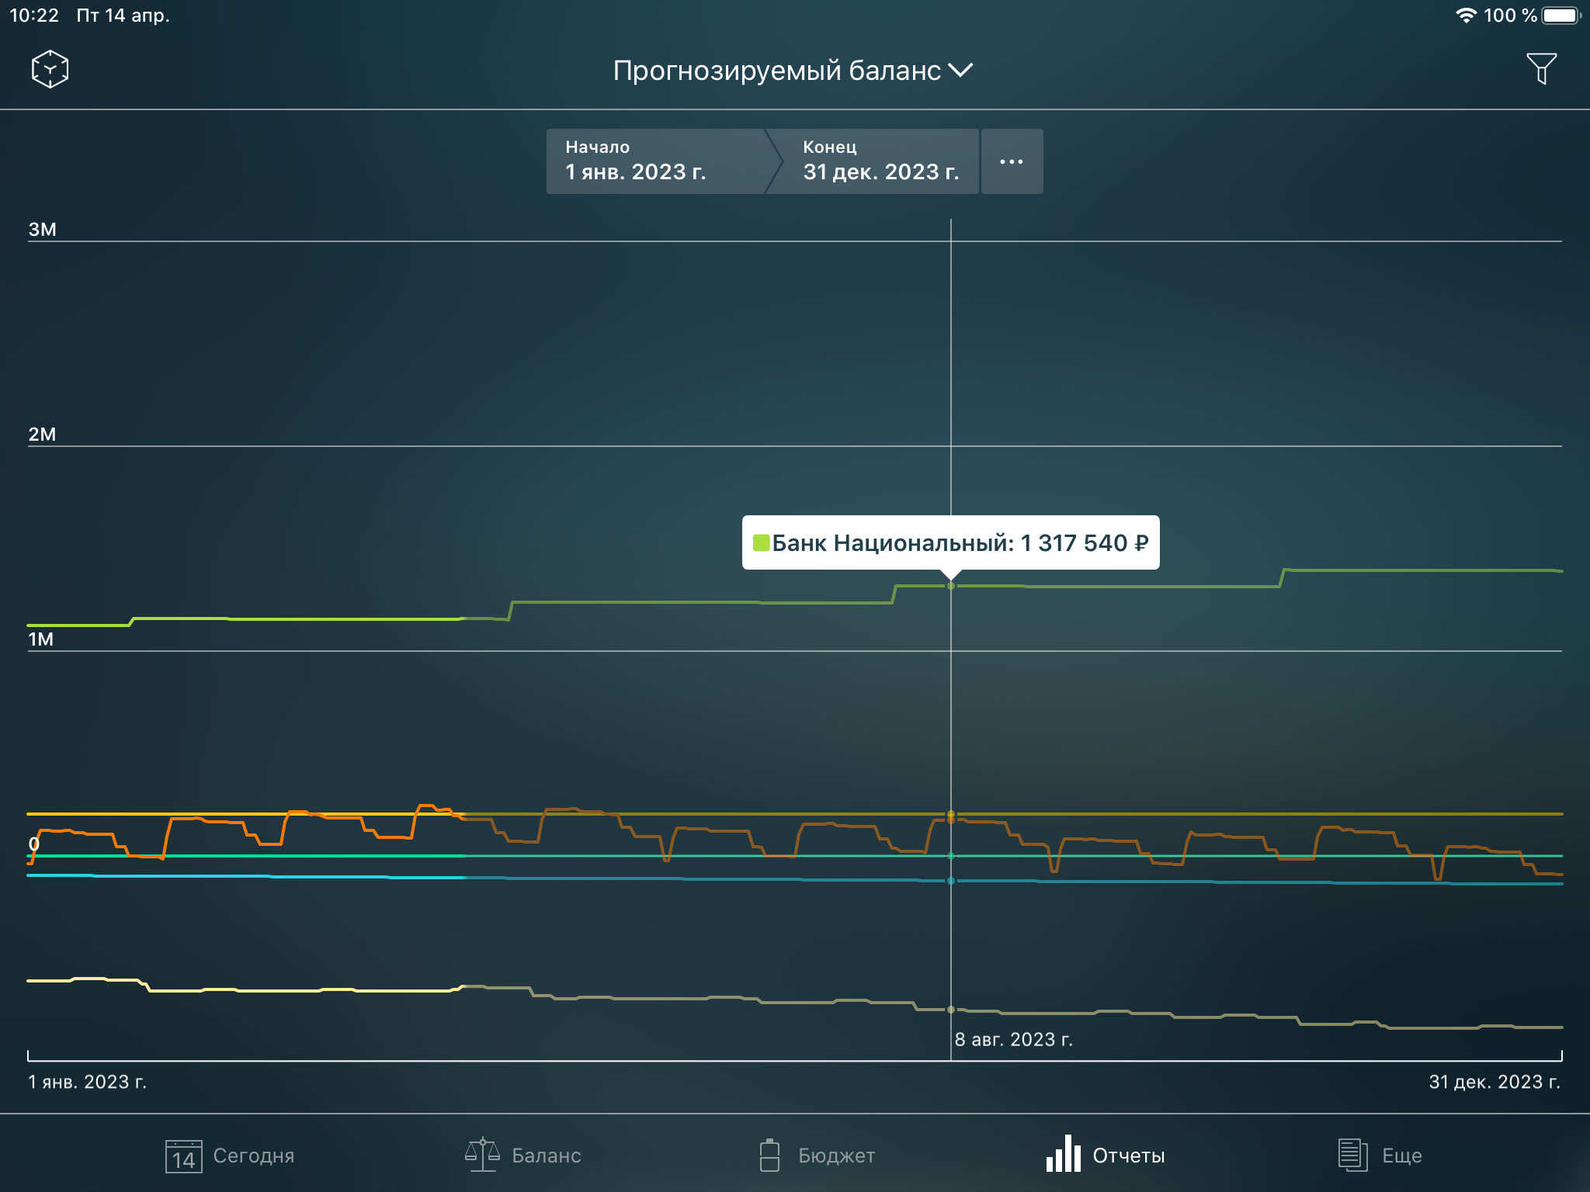Switch to the Сегодня tab

(x=230, y=1156)
